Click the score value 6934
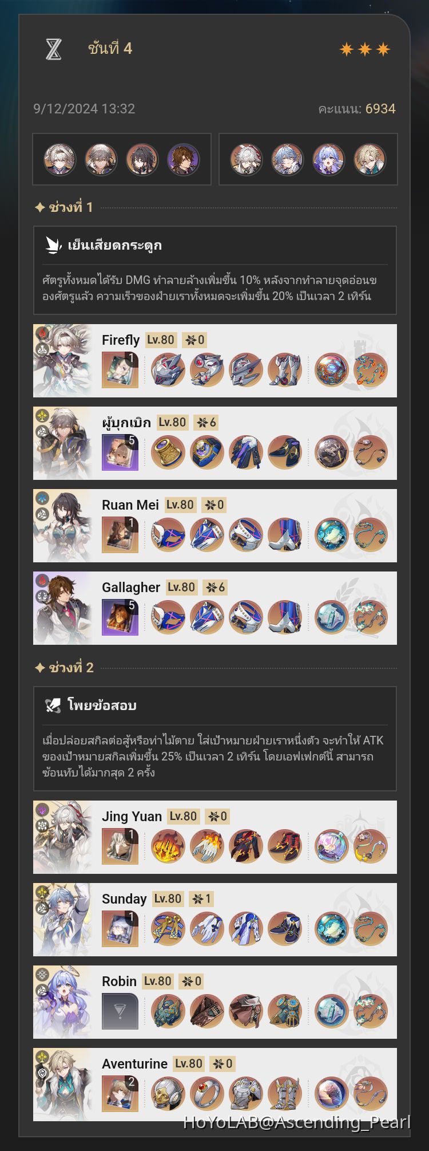 click(380, 109)
